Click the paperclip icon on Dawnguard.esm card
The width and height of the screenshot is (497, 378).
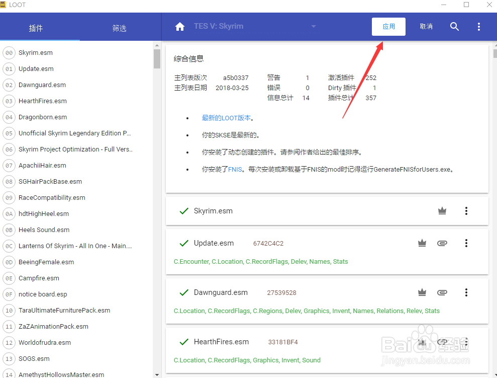pyautogui.click(x=442, y=292)
